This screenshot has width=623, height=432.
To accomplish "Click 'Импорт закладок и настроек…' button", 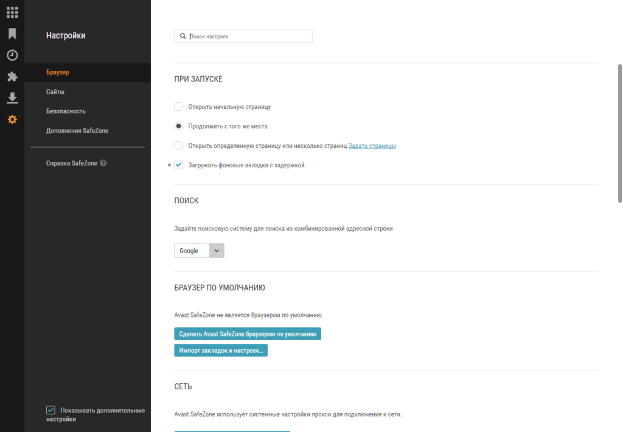I will [x=221, y=350].
